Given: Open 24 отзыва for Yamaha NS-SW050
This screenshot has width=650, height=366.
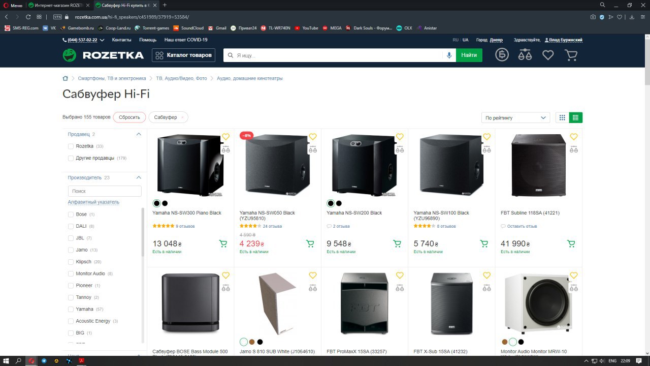Looking at the screenshot, I should 272,226.
